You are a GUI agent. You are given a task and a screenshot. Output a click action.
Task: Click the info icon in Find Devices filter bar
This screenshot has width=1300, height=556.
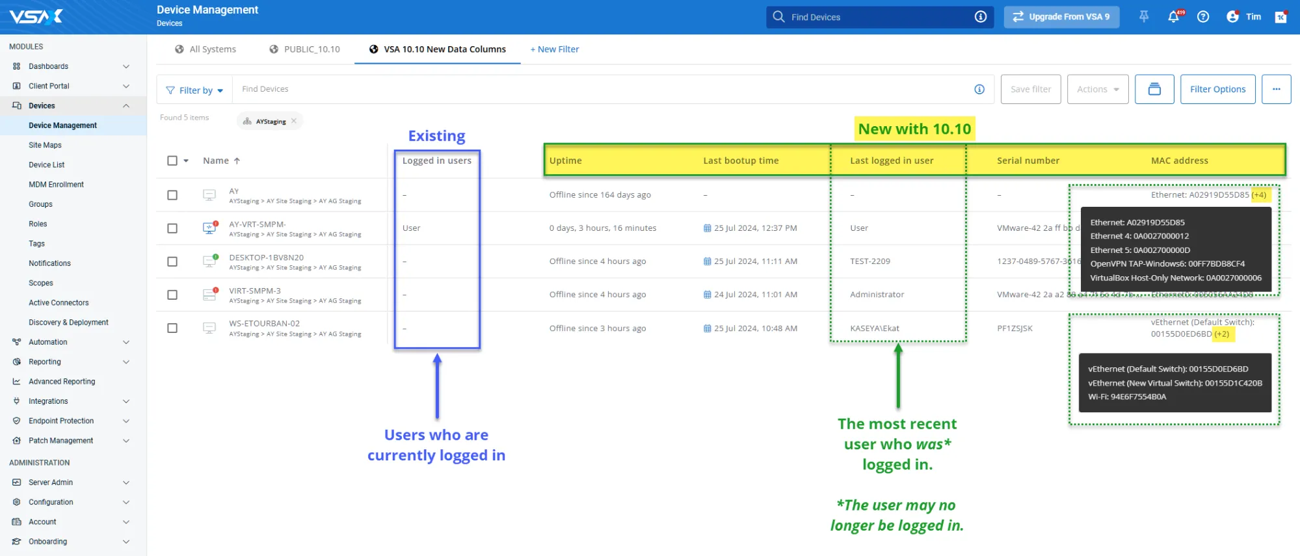point(979,90)
